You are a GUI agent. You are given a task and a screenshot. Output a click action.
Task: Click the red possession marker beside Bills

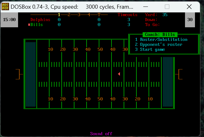[x=29, y=25]
